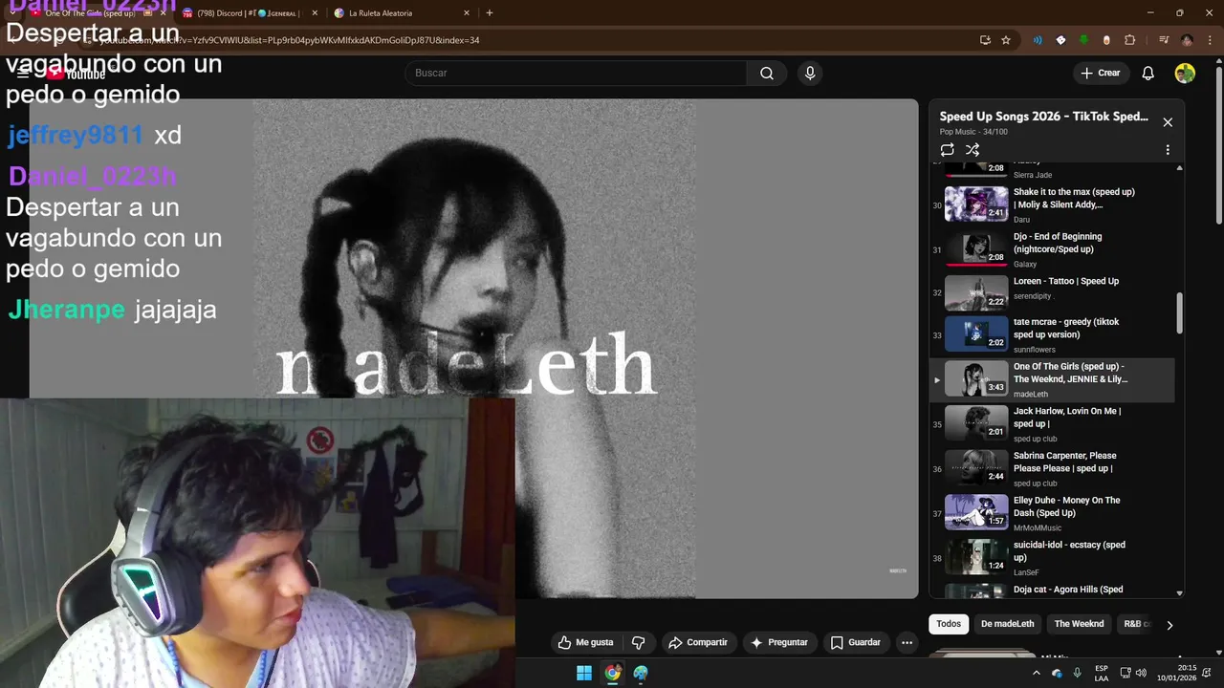Play suicidal-idol ecstasy playlist item
This screenshot has width=1224, height=688.
pos(1052,558)
